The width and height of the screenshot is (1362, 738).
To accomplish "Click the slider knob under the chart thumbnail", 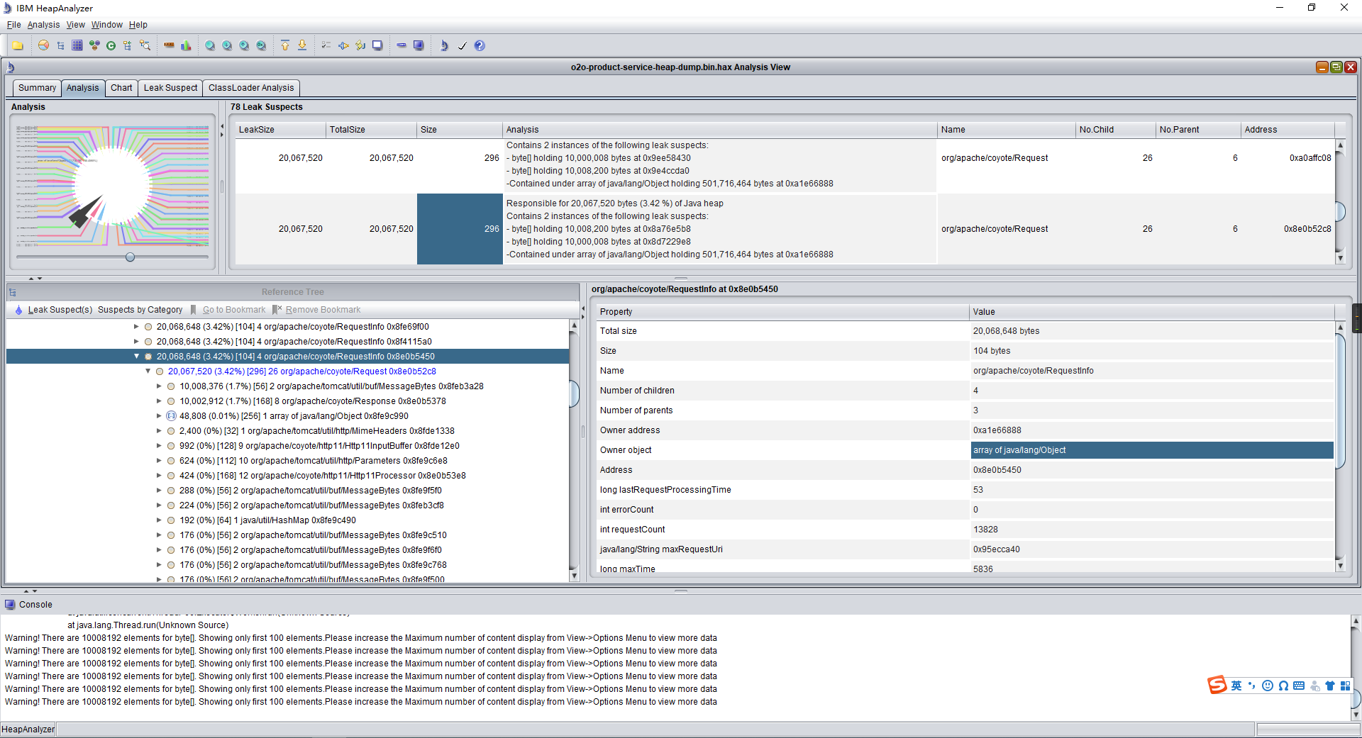I will click(x=130, y=257).
